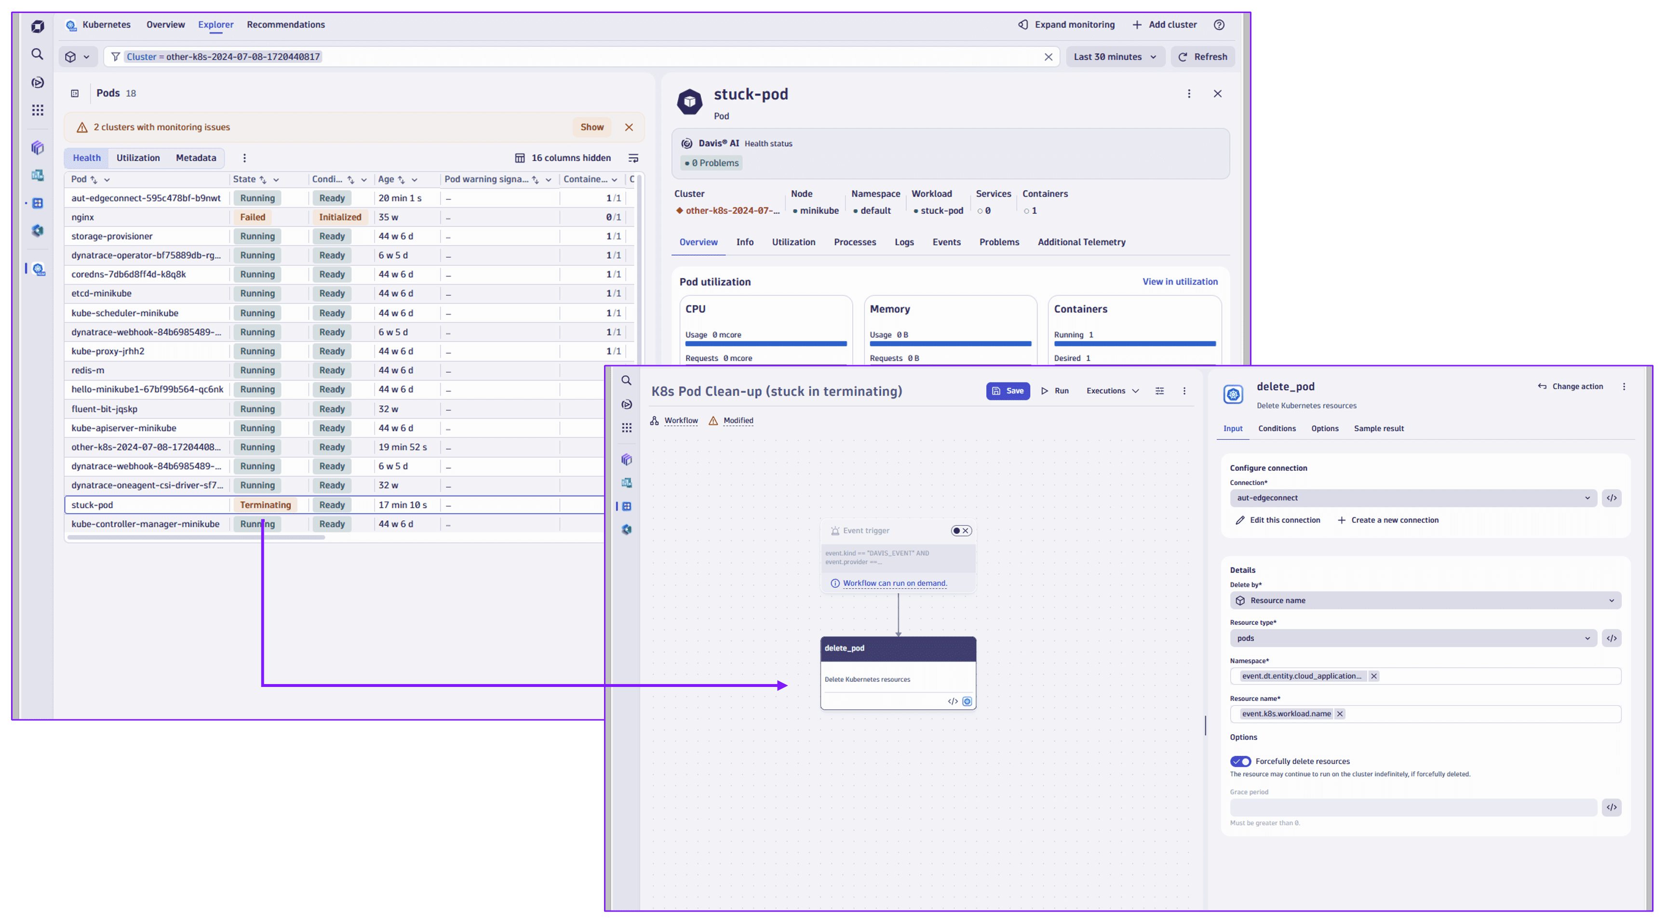The width and height of the screenshot is (1667, 923).
Task: Clear the cluster filter with X icon
Action: coord(1049,57)
